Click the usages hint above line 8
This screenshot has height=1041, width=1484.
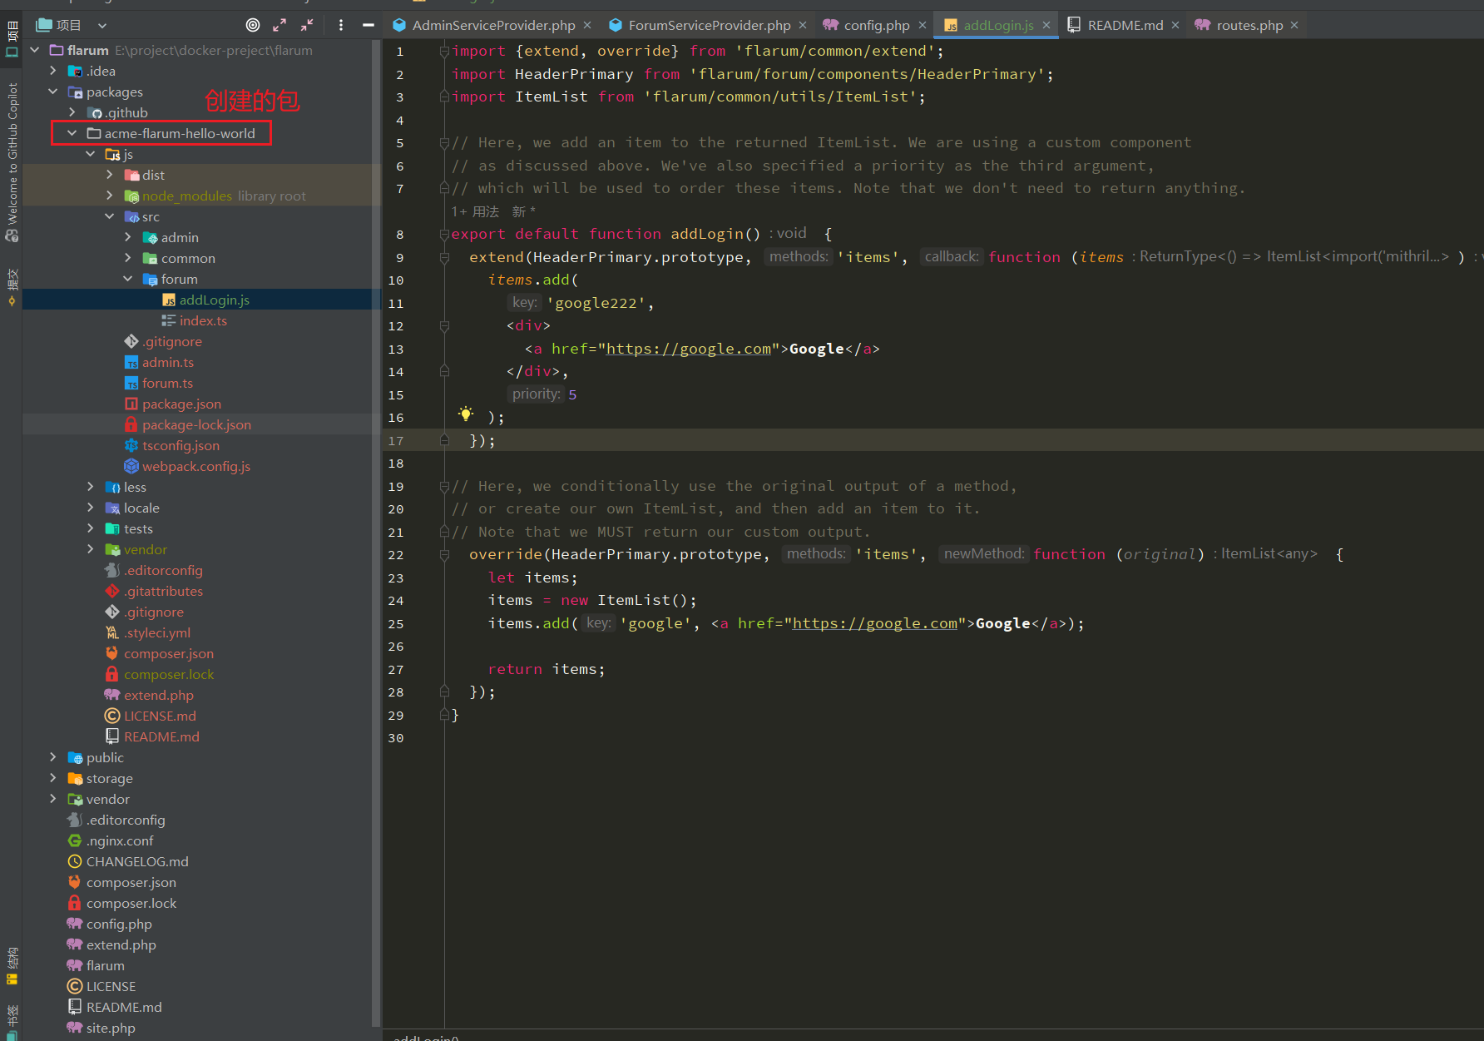click(x=475, y=211)
